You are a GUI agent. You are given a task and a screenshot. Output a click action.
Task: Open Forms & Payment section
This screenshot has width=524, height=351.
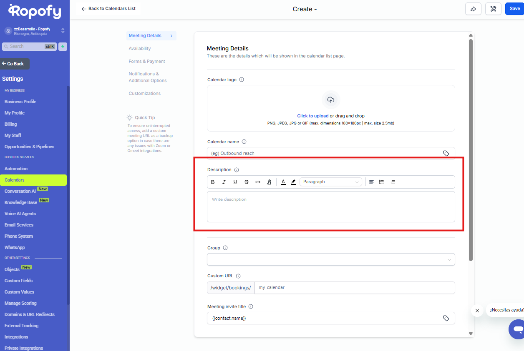click(147, 62)
